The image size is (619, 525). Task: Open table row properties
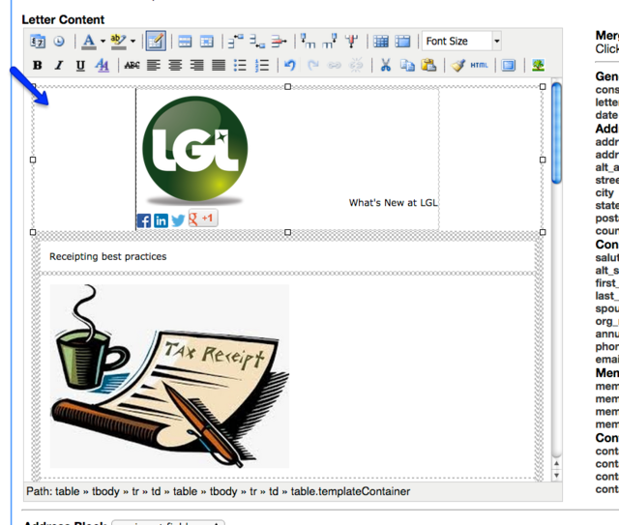185,41
